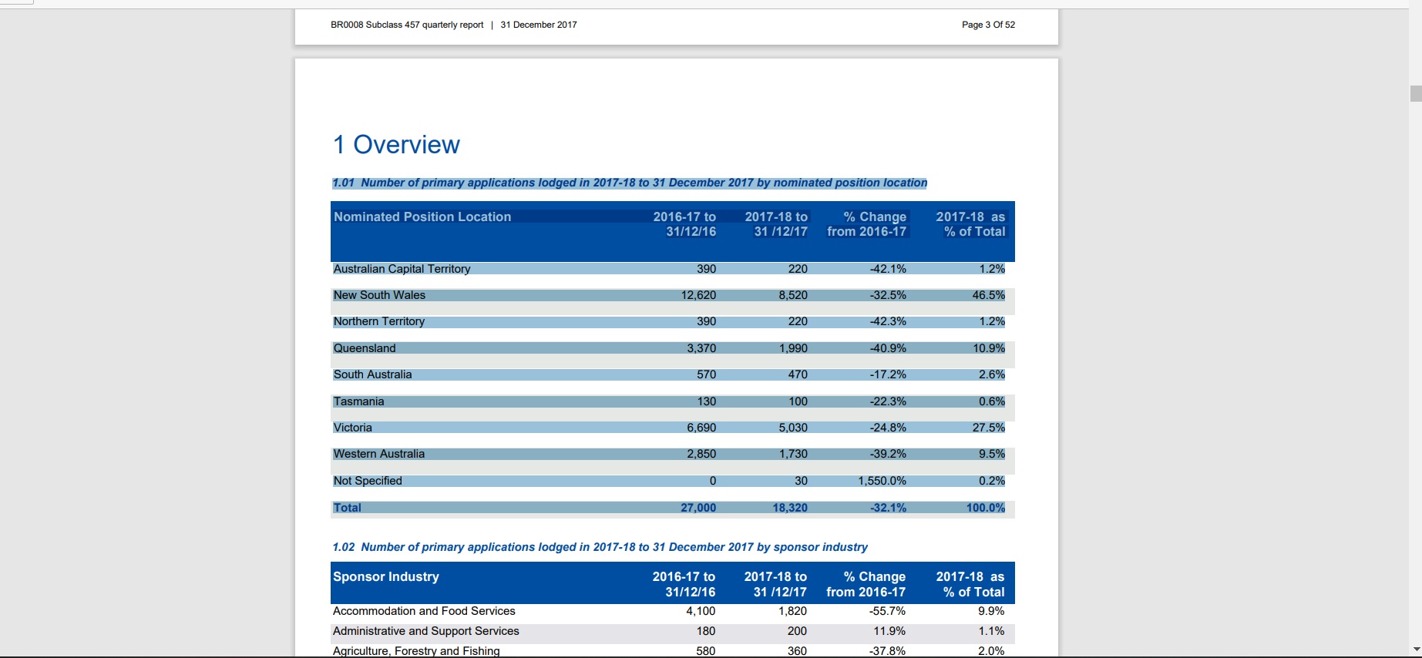Click the -22.3% change for Tasmania
This screenshot has width=1422, height=658.
888,401
